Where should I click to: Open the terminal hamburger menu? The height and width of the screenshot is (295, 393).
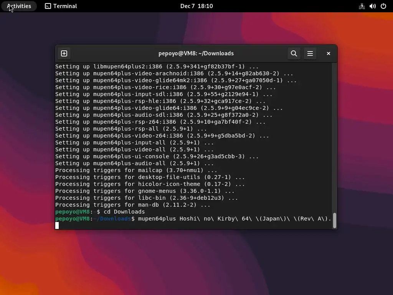[310, 53]
